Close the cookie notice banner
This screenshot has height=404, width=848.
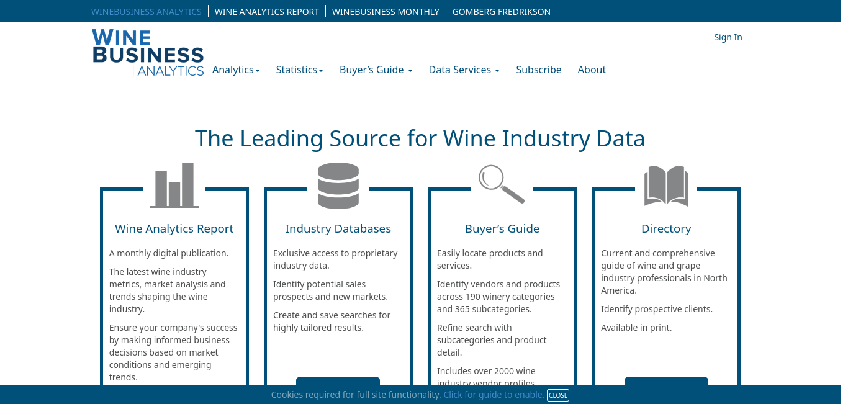click(x=558, y=395)
